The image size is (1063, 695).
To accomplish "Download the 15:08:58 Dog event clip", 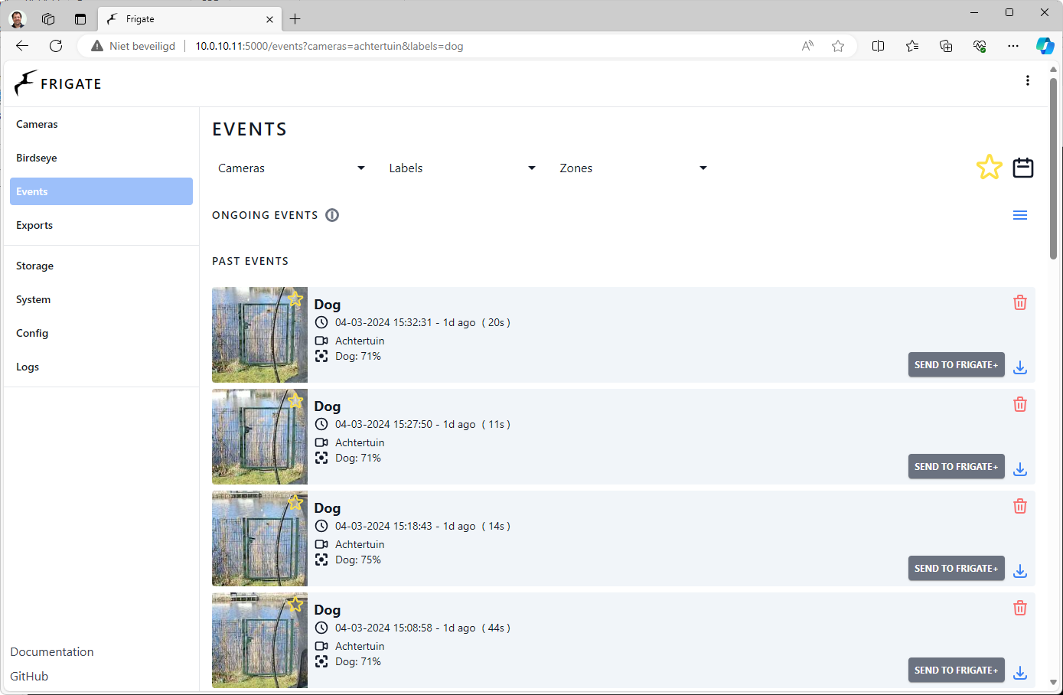I will [1019, 673].
